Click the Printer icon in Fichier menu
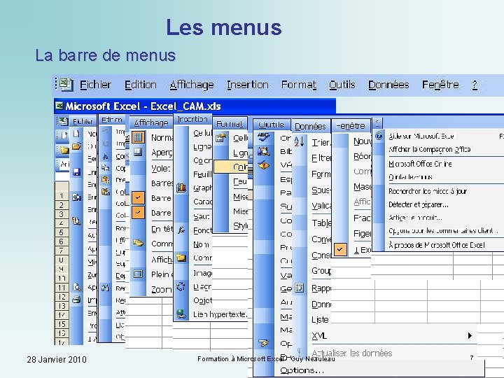 [x=76, y=300]
